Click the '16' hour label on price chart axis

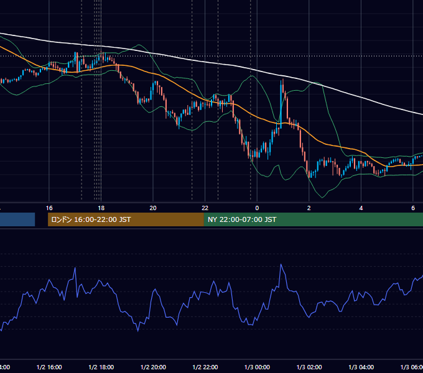pos(49,208)
